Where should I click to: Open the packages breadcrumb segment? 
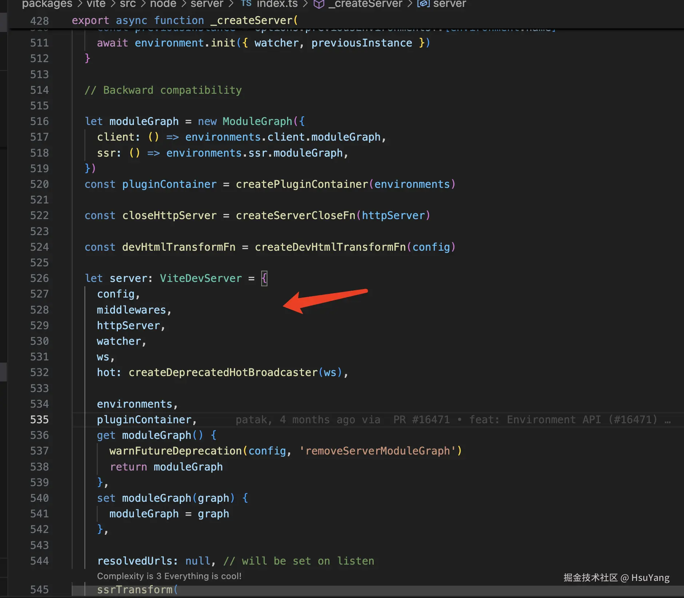tap(47, 4)
